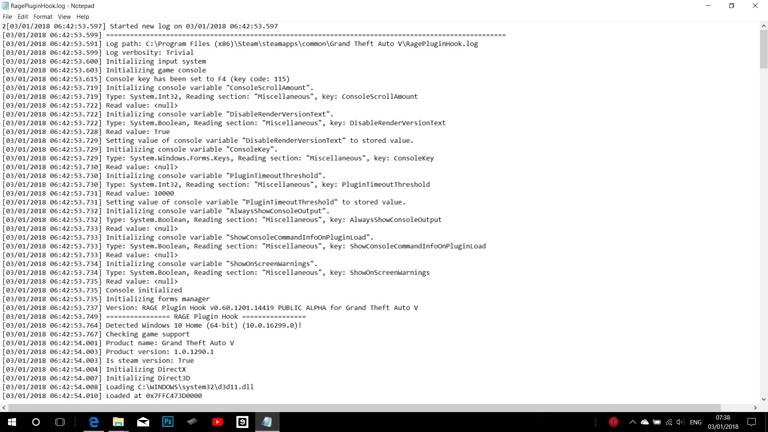
Task: Open the Format menu
Action: point(43,17)
